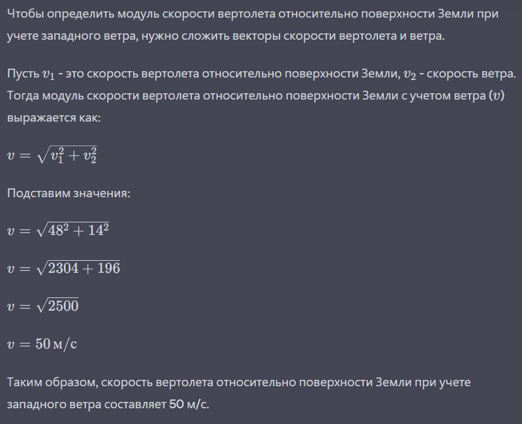The width and height of the screenshot is (522, 424).
Task: Click the '(v)' symbol after 'учетом ветра'
Action: point(496,96)
